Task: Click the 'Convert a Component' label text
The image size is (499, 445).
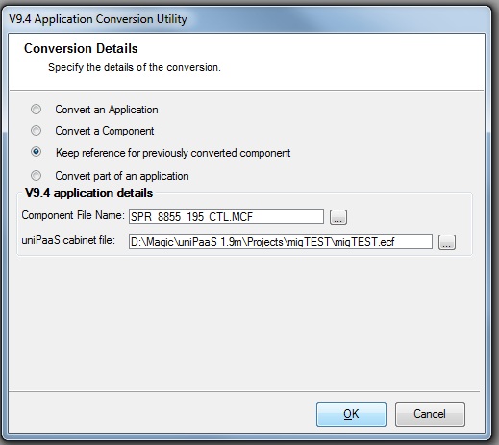Action: pos(105,131)
